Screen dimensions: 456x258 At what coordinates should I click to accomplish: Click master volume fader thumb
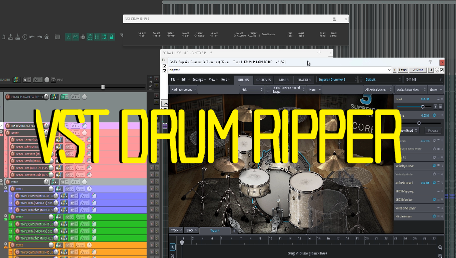coord(103,87)
